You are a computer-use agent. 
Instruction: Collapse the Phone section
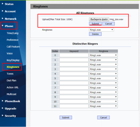(x=9, y=26)
